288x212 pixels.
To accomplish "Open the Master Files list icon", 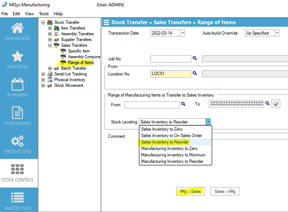I will (x=18, y=197).
